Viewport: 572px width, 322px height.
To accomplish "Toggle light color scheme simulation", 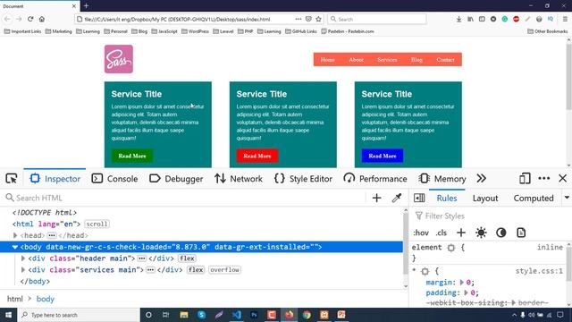I will click(x=481, y=233).
